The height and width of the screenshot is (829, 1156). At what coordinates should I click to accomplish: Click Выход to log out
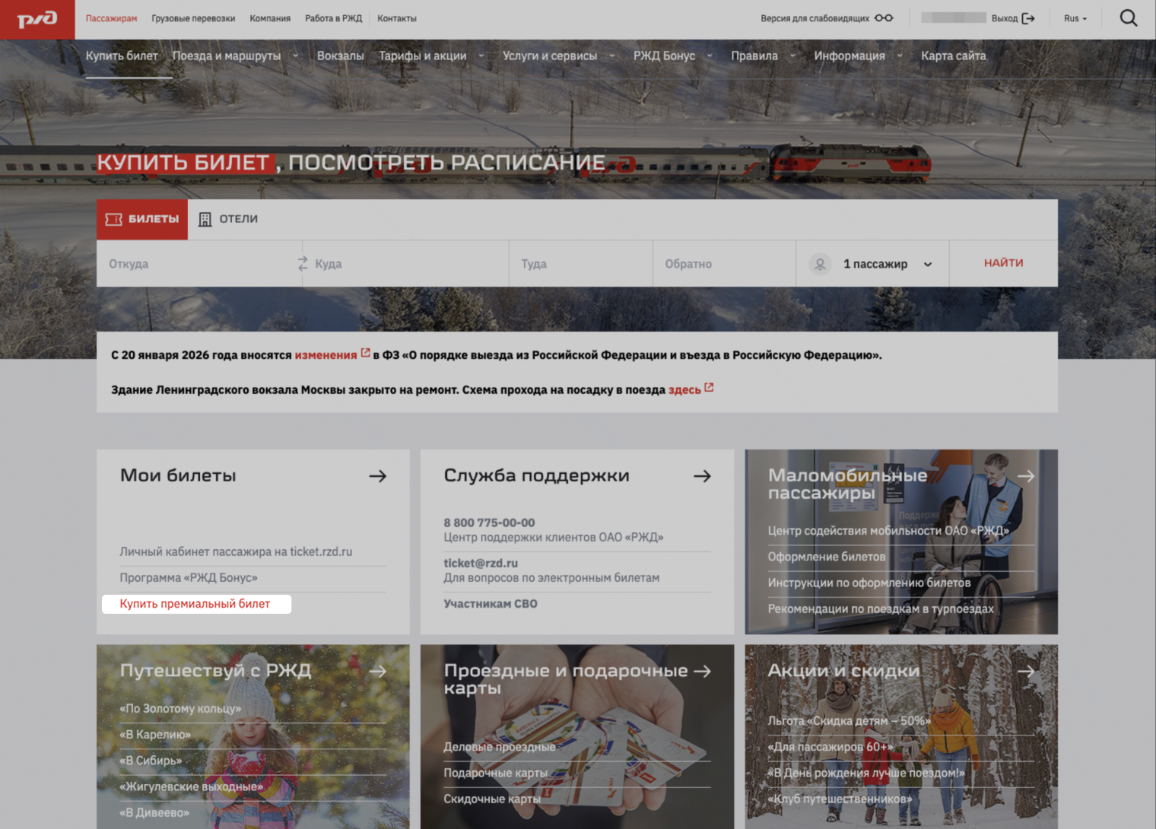(x=1004, y=18)
